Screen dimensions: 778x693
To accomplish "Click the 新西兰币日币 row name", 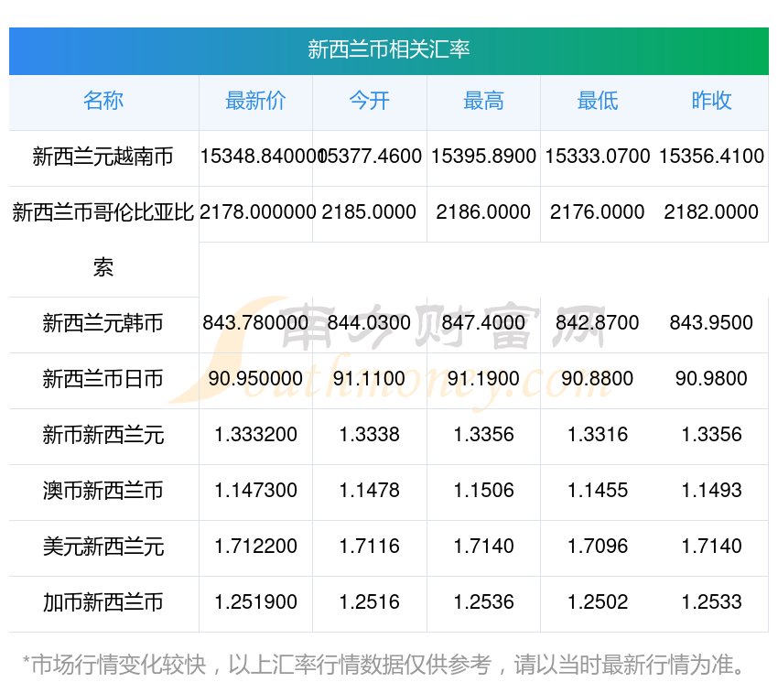I will coord(103,379).
